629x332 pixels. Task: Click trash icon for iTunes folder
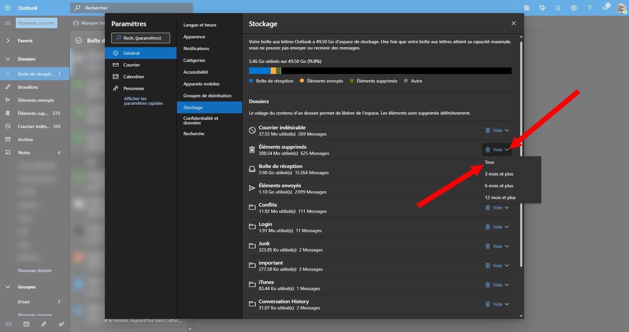point(487,285)
